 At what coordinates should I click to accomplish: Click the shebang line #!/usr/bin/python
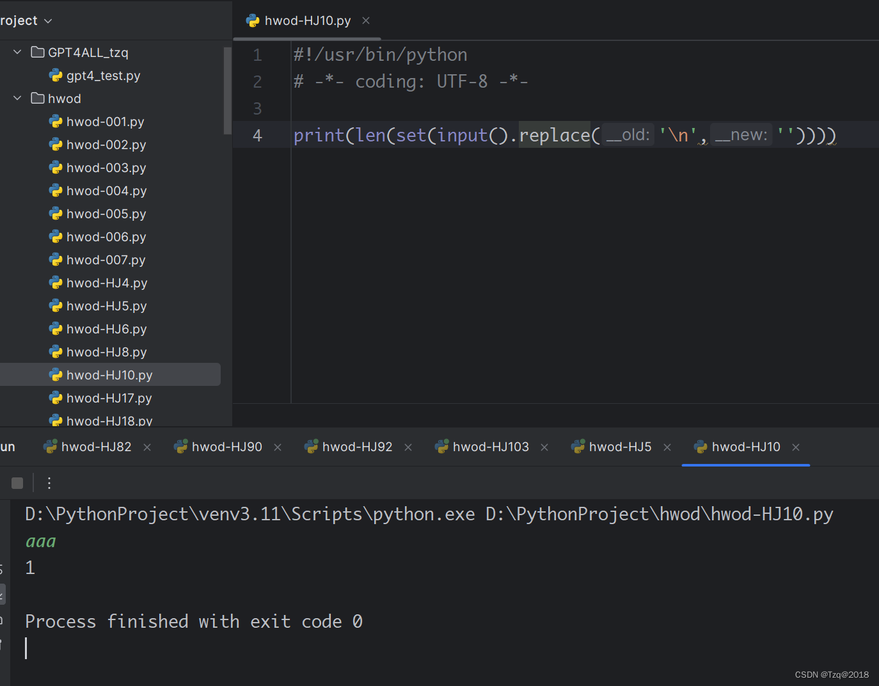click(380, 55)
